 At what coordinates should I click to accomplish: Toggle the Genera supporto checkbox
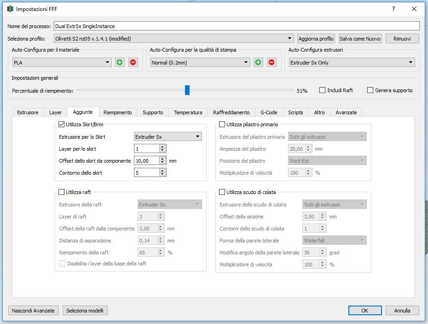pyautogui.click(x=370, y=90)
